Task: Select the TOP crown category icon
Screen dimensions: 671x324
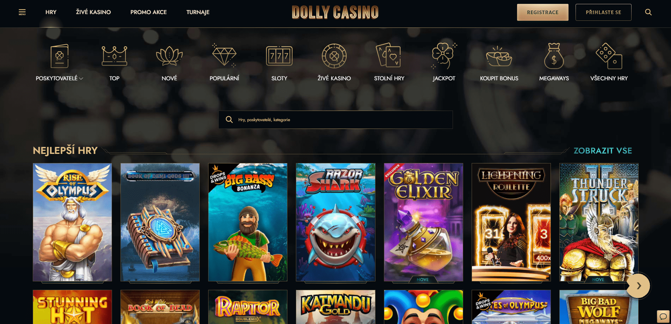Action: coord(114,56)
